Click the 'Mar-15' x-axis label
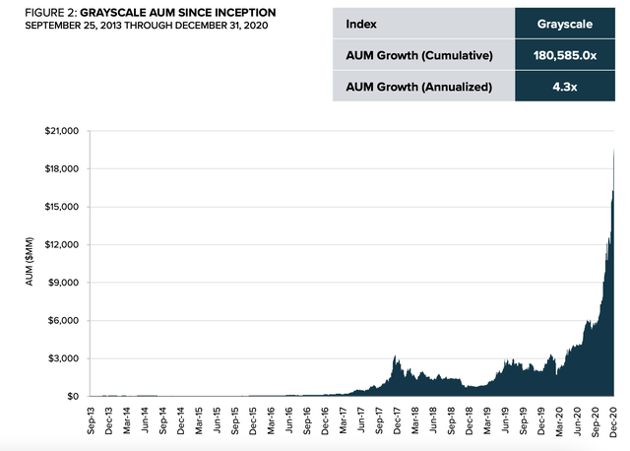Screen dimensions: 630x451 [199, 420]
